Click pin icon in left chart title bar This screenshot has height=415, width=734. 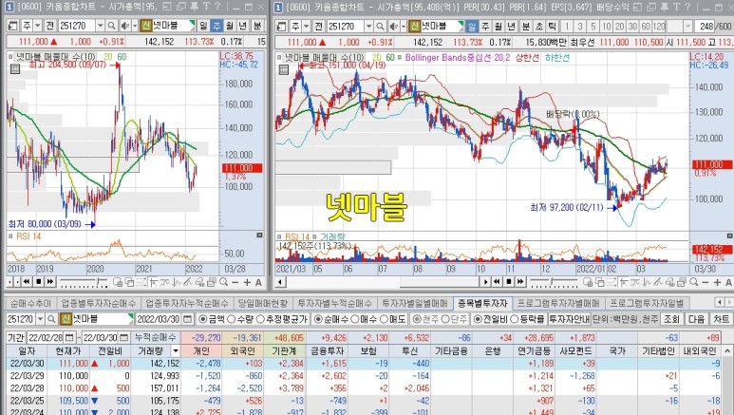[x=194, y=7]
